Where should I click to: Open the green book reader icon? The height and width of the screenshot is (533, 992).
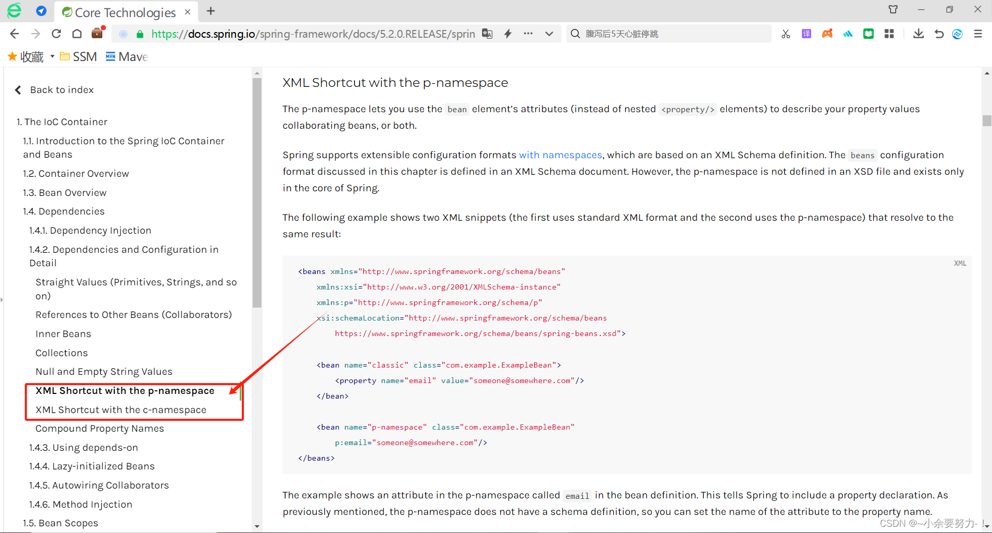point(869,34)
